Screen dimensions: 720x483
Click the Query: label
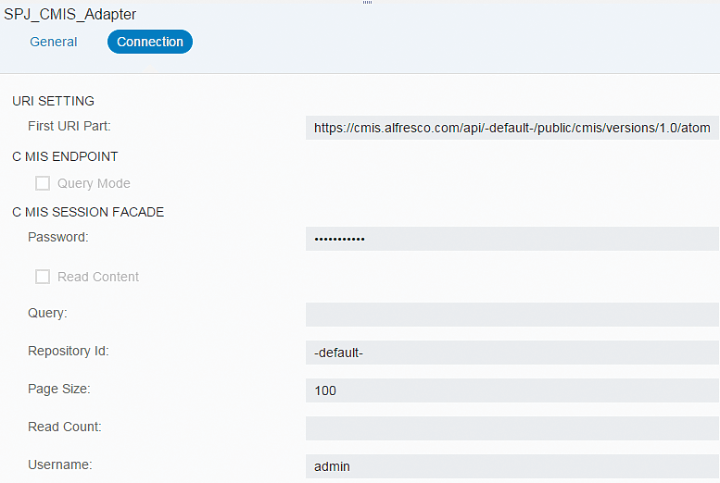(x=48, y=314)
